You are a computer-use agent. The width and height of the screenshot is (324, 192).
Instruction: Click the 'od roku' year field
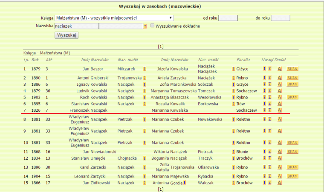click(x=228, y=18)
